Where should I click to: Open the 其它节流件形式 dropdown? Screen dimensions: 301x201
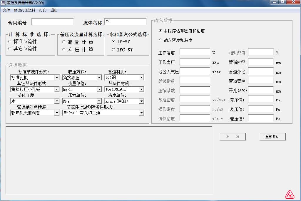57,89
